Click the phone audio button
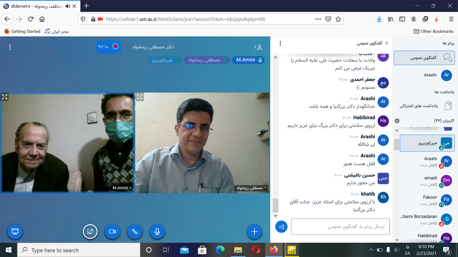The height and width of the screenshot is (257, 458). [135, 232]
